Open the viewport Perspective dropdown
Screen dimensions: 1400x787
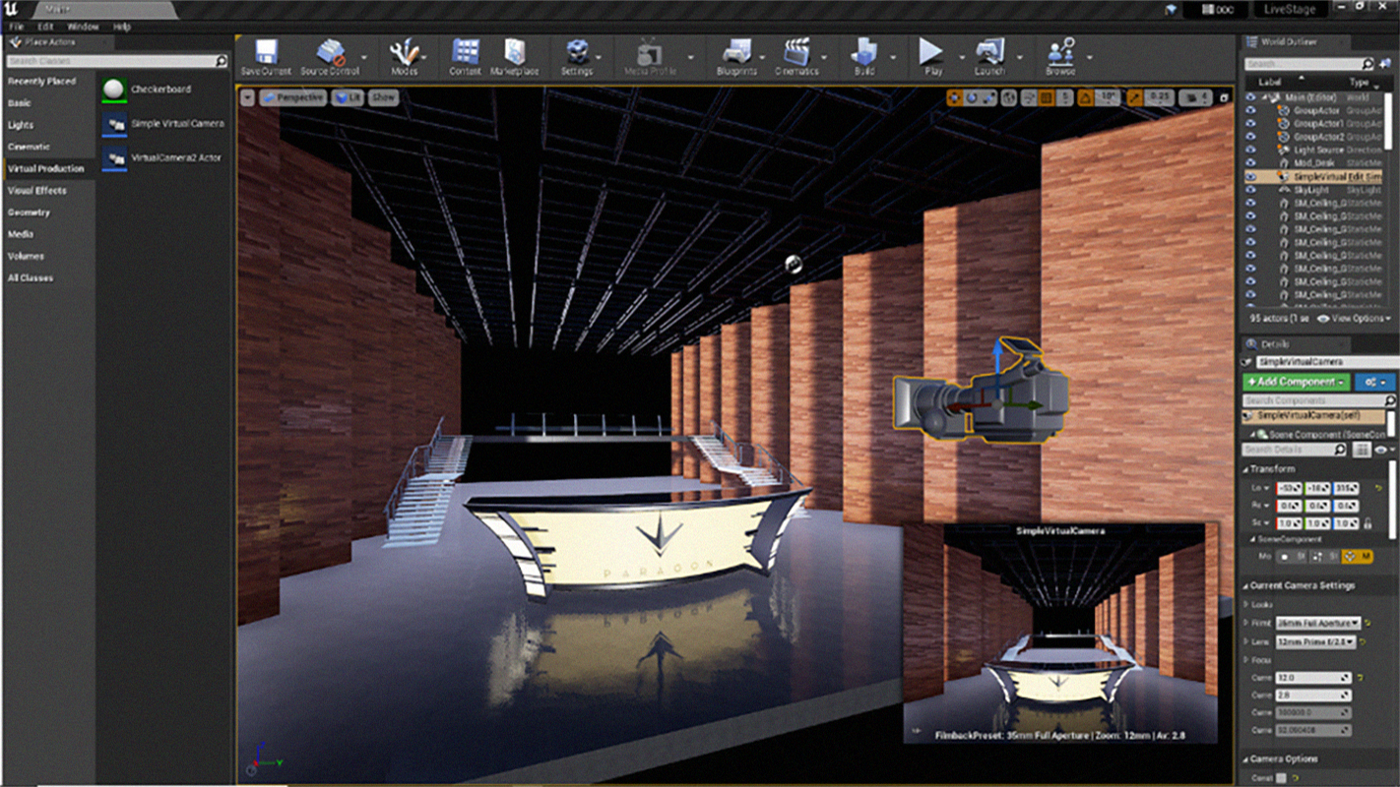(294, 97)
